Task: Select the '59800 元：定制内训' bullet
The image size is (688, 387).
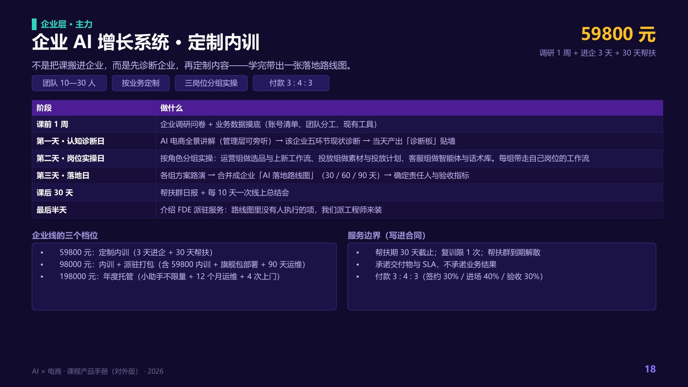Action: point(136,252)
